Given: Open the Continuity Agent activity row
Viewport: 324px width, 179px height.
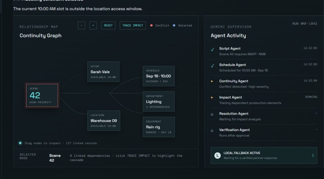Looking at the screenshot, I should click(264, 84).
